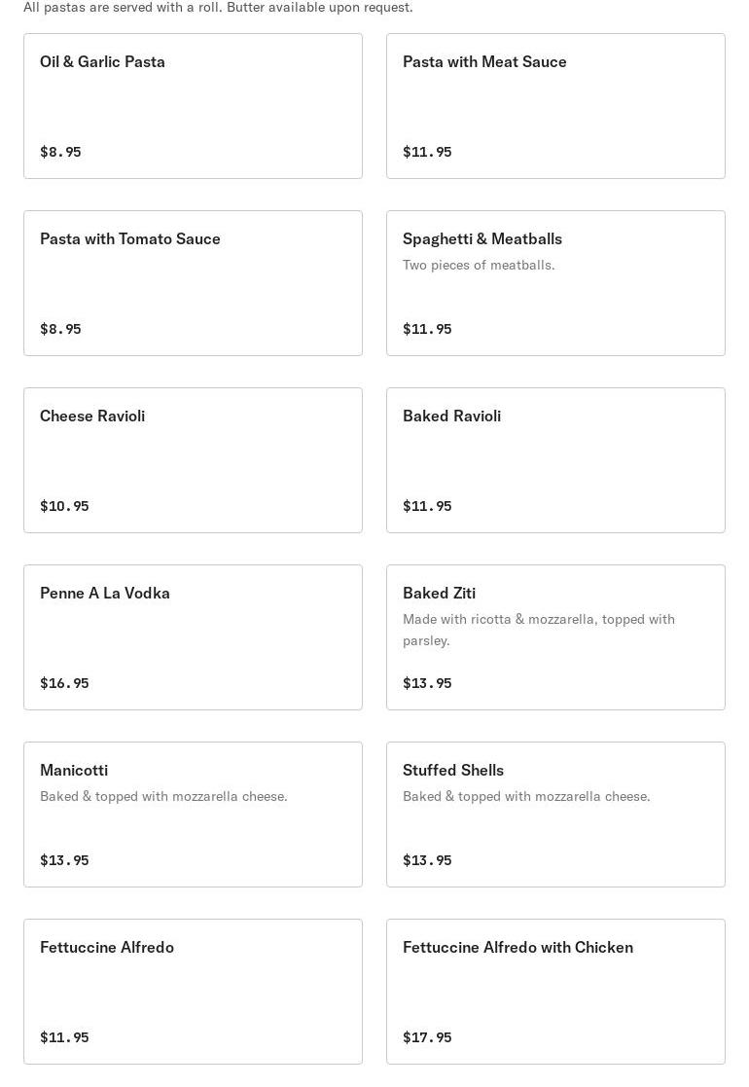Click the pastas served with a roll note

tap(218, 8)
